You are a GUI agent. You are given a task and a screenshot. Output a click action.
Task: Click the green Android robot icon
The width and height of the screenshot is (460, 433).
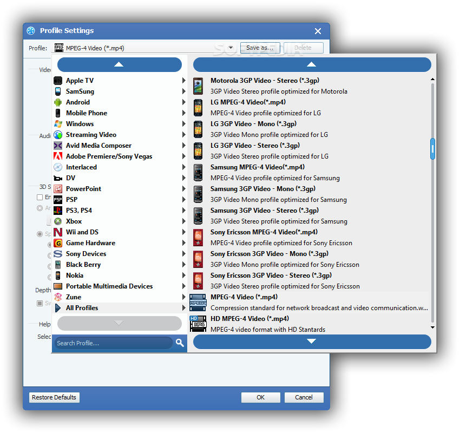(58, 102)
